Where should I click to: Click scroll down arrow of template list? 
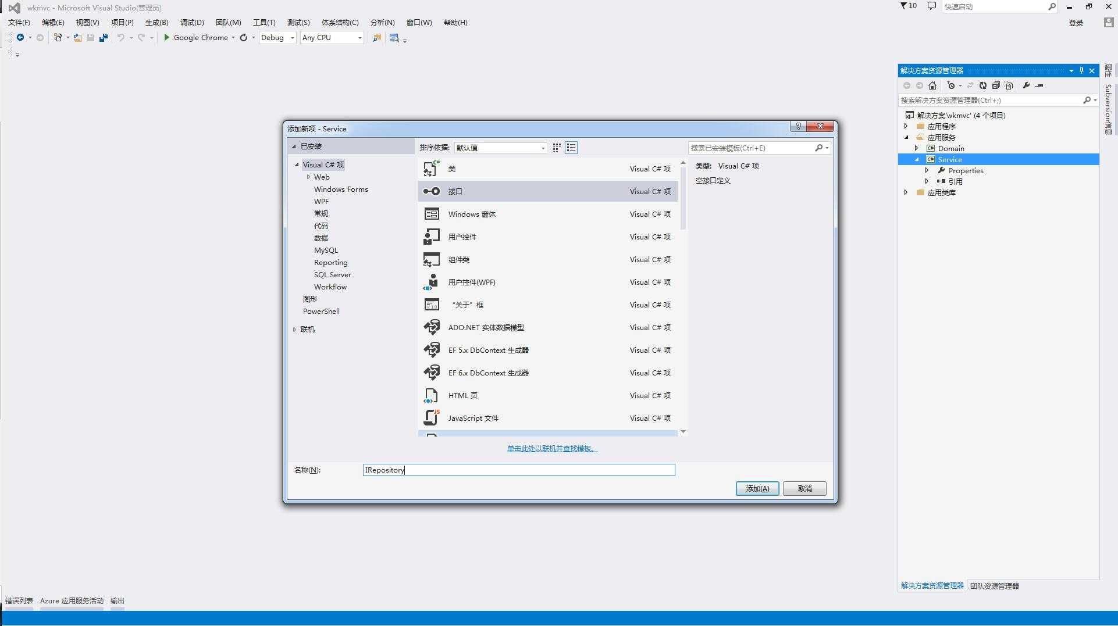click(x=683, y=432)
